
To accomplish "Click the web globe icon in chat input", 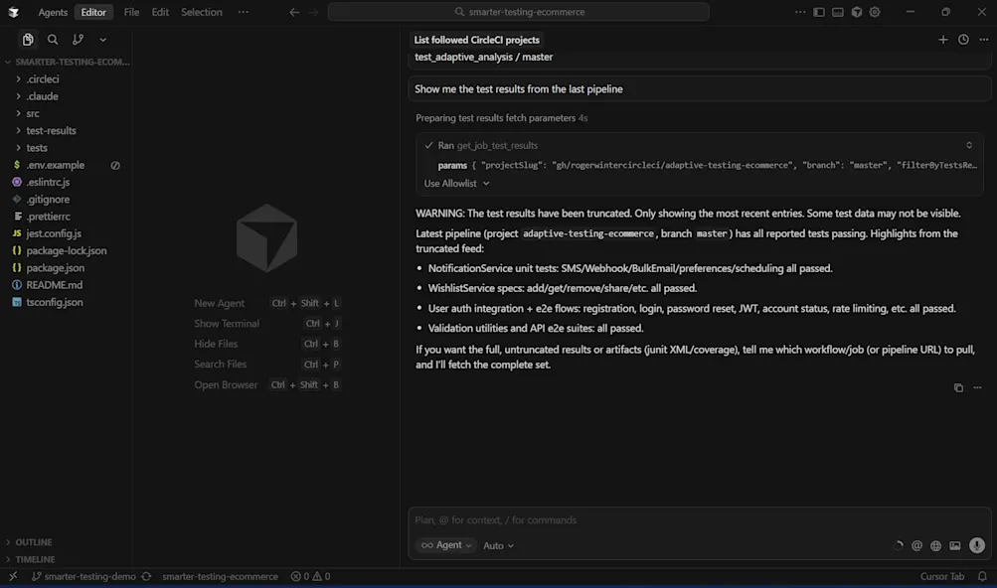I will click(x=935, y=545).
